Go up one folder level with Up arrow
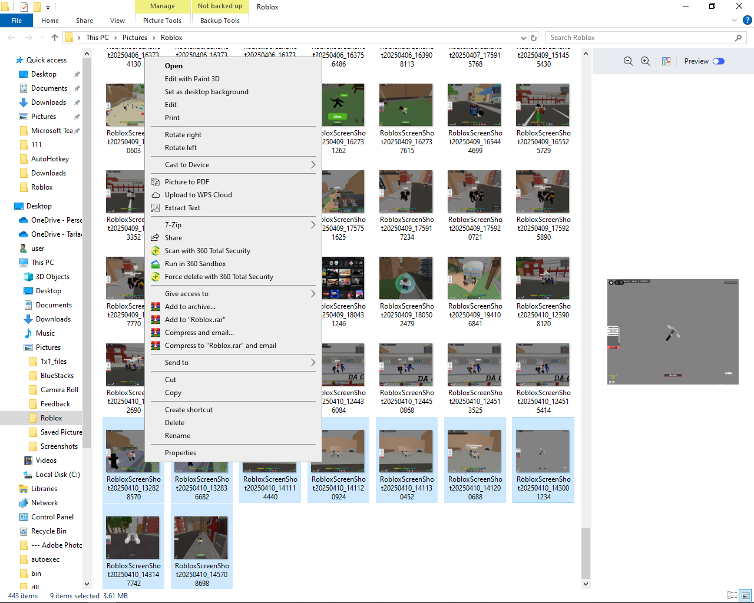Viewport: 754px width, 603px height. (55, 38)
